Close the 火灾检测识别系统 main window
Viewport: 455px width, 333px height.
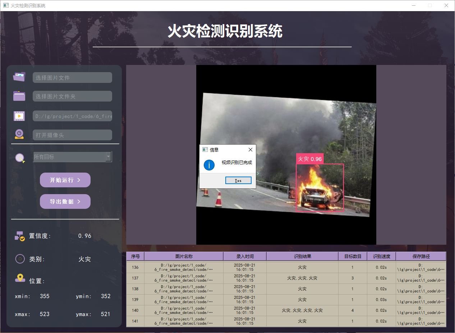[446, 5]
